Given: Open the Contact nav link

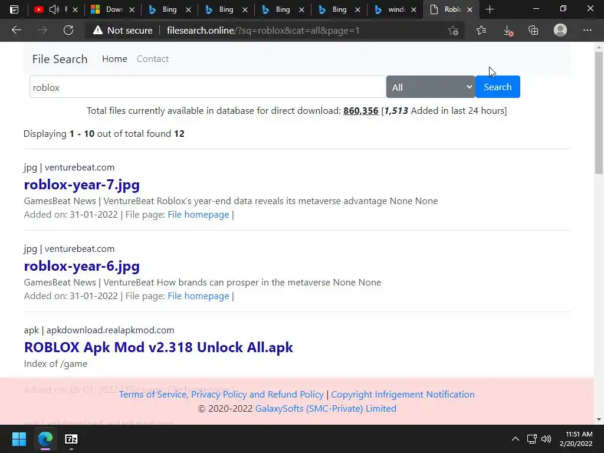Looking at the screenshot, I should click(153, 59).
